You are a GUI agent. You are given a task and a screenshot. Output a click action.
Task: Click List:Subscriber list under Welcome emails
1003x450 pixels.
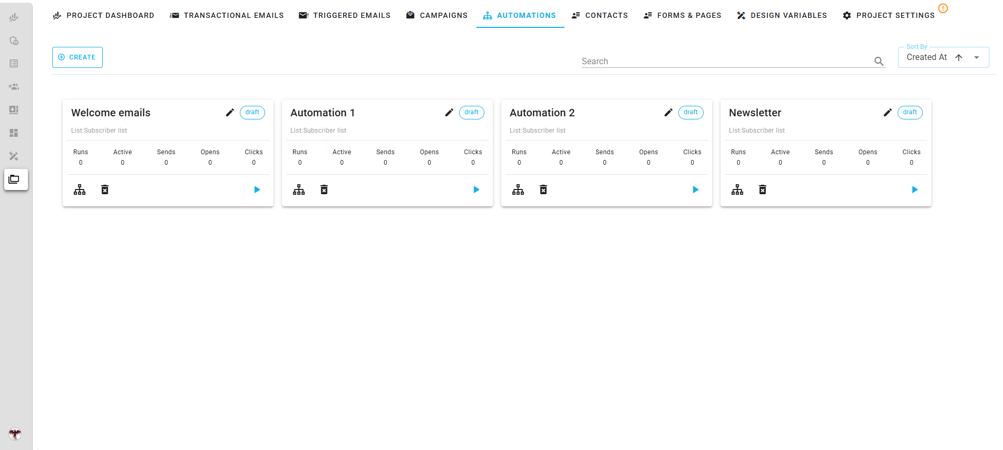[x=99, y=131]
